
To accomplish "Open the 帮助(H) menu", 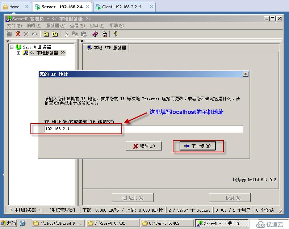I will coord(117,26).
